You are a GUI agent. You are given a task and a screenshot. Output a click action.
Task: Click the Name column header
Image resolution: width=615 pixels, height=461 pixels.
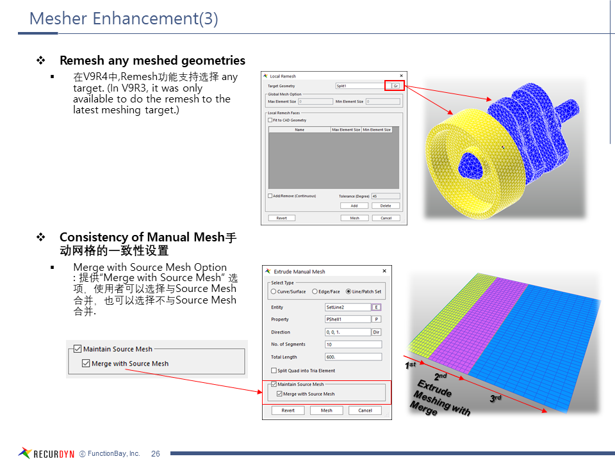click(x=299, y=130)
